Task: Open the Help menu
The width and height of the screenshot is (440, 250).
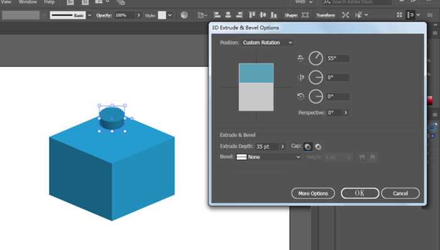Action: point(50,2)
